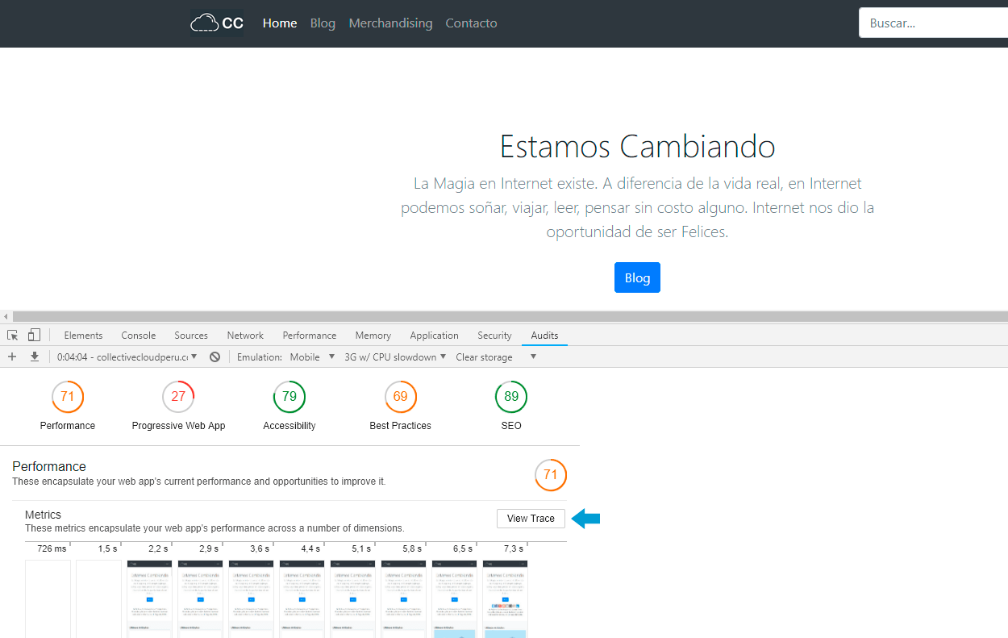
Task: Focus the Buscar search field
Action: click(933, 23)
